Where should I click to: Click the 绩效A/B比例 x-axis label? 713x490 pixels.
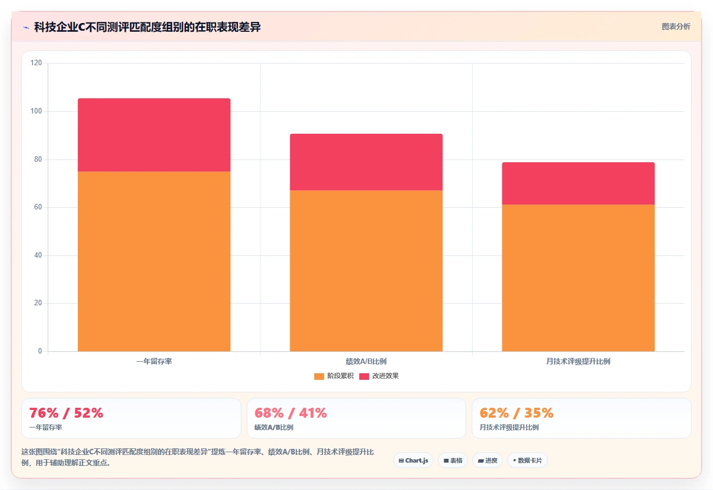click(366, 361)
